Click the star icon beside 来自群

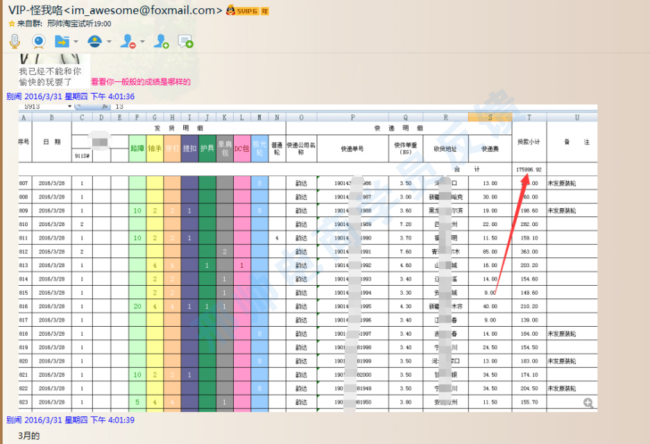click(12, 24)
